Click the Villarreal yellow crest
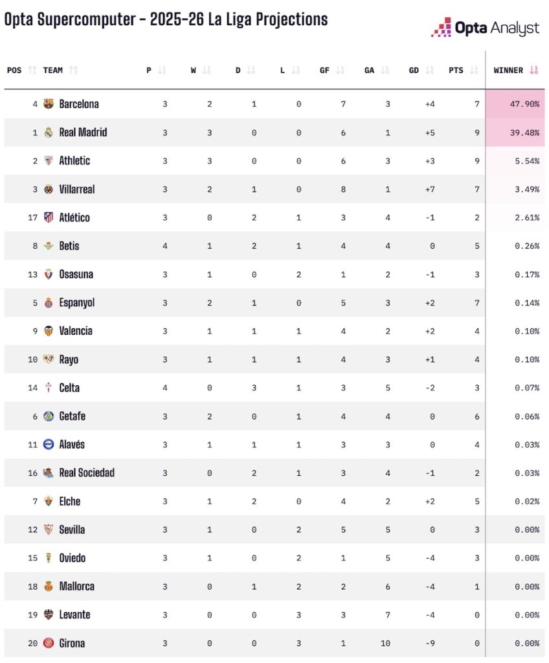This screenshot has width=549, height=663. point(49,189)
